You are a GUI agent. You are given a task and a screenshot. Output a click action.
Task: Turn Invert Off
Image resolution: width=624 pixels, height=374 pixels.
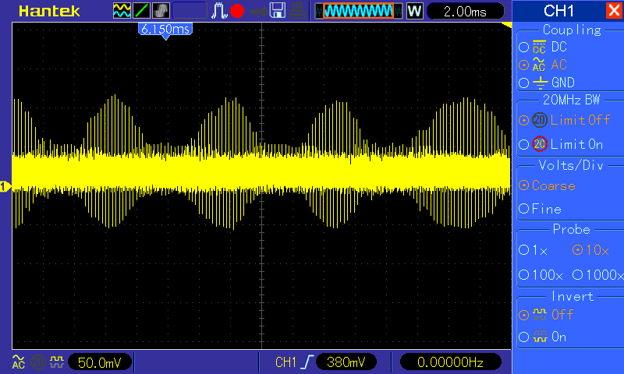(x=523, y=316)
